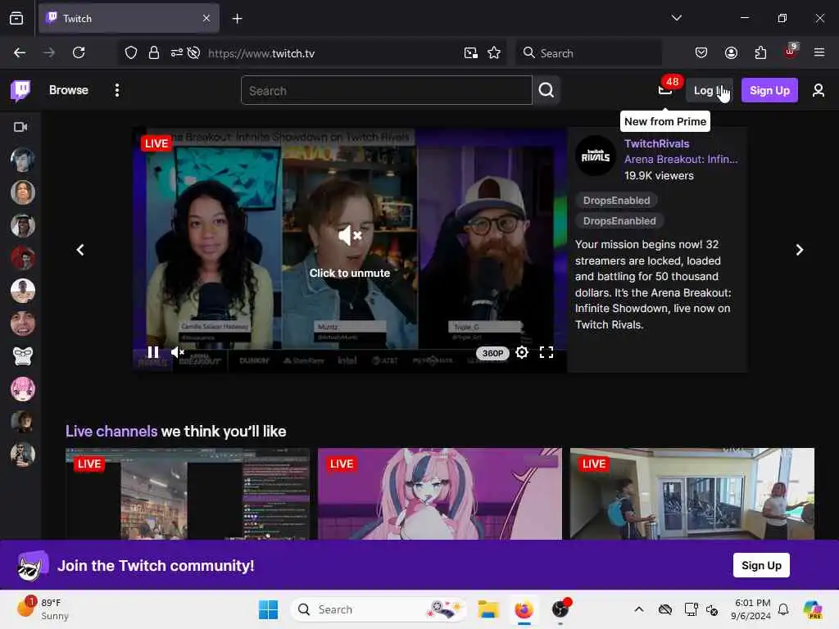This screenshot has height=629, width=839.
Task: Open the Windows Start menu
Action: (268, 609)
